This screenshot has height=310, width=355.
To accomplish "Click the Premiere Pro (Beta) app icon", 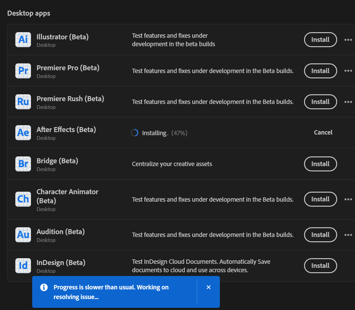I will 23,71.
